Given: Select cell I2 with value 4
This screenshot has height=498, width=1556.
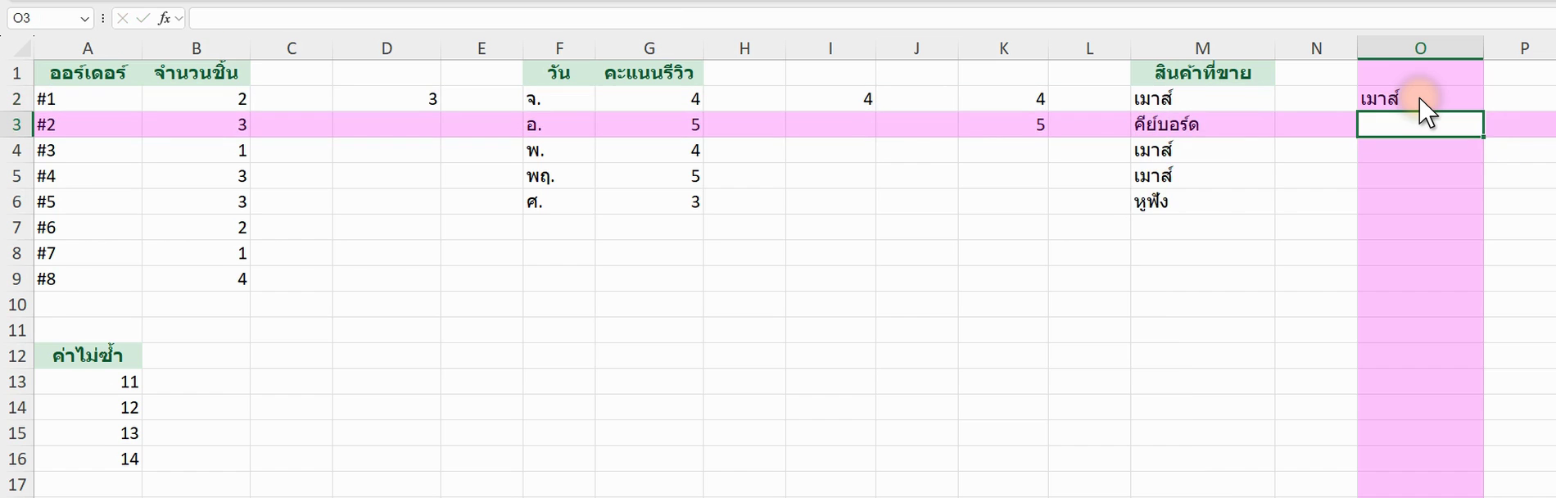Looking at the screenshot, I should point(830,99).
